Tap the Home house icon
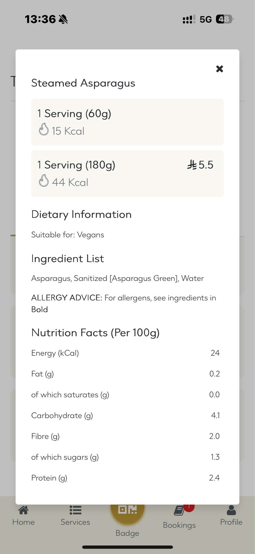255x554 pixels. (x=23, y=510)
